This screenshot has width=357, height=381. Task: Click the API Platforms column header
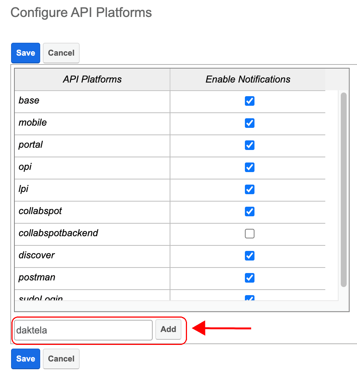[92, 80]
